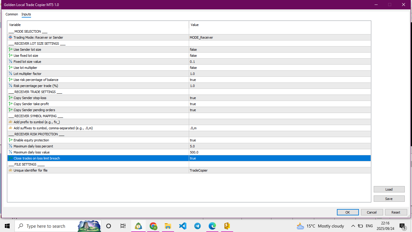Image resolution: width=412 pixels, height=232 pixels.
Task: Switch to the Common tab
Action: (x=12, y=14)
